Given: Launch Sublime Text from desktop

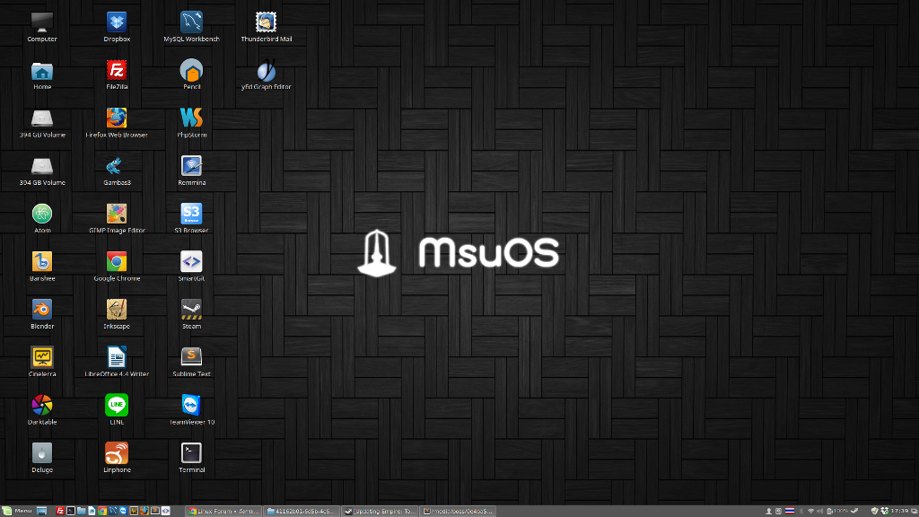Looking at the screenshot, I should click(191, 357).
